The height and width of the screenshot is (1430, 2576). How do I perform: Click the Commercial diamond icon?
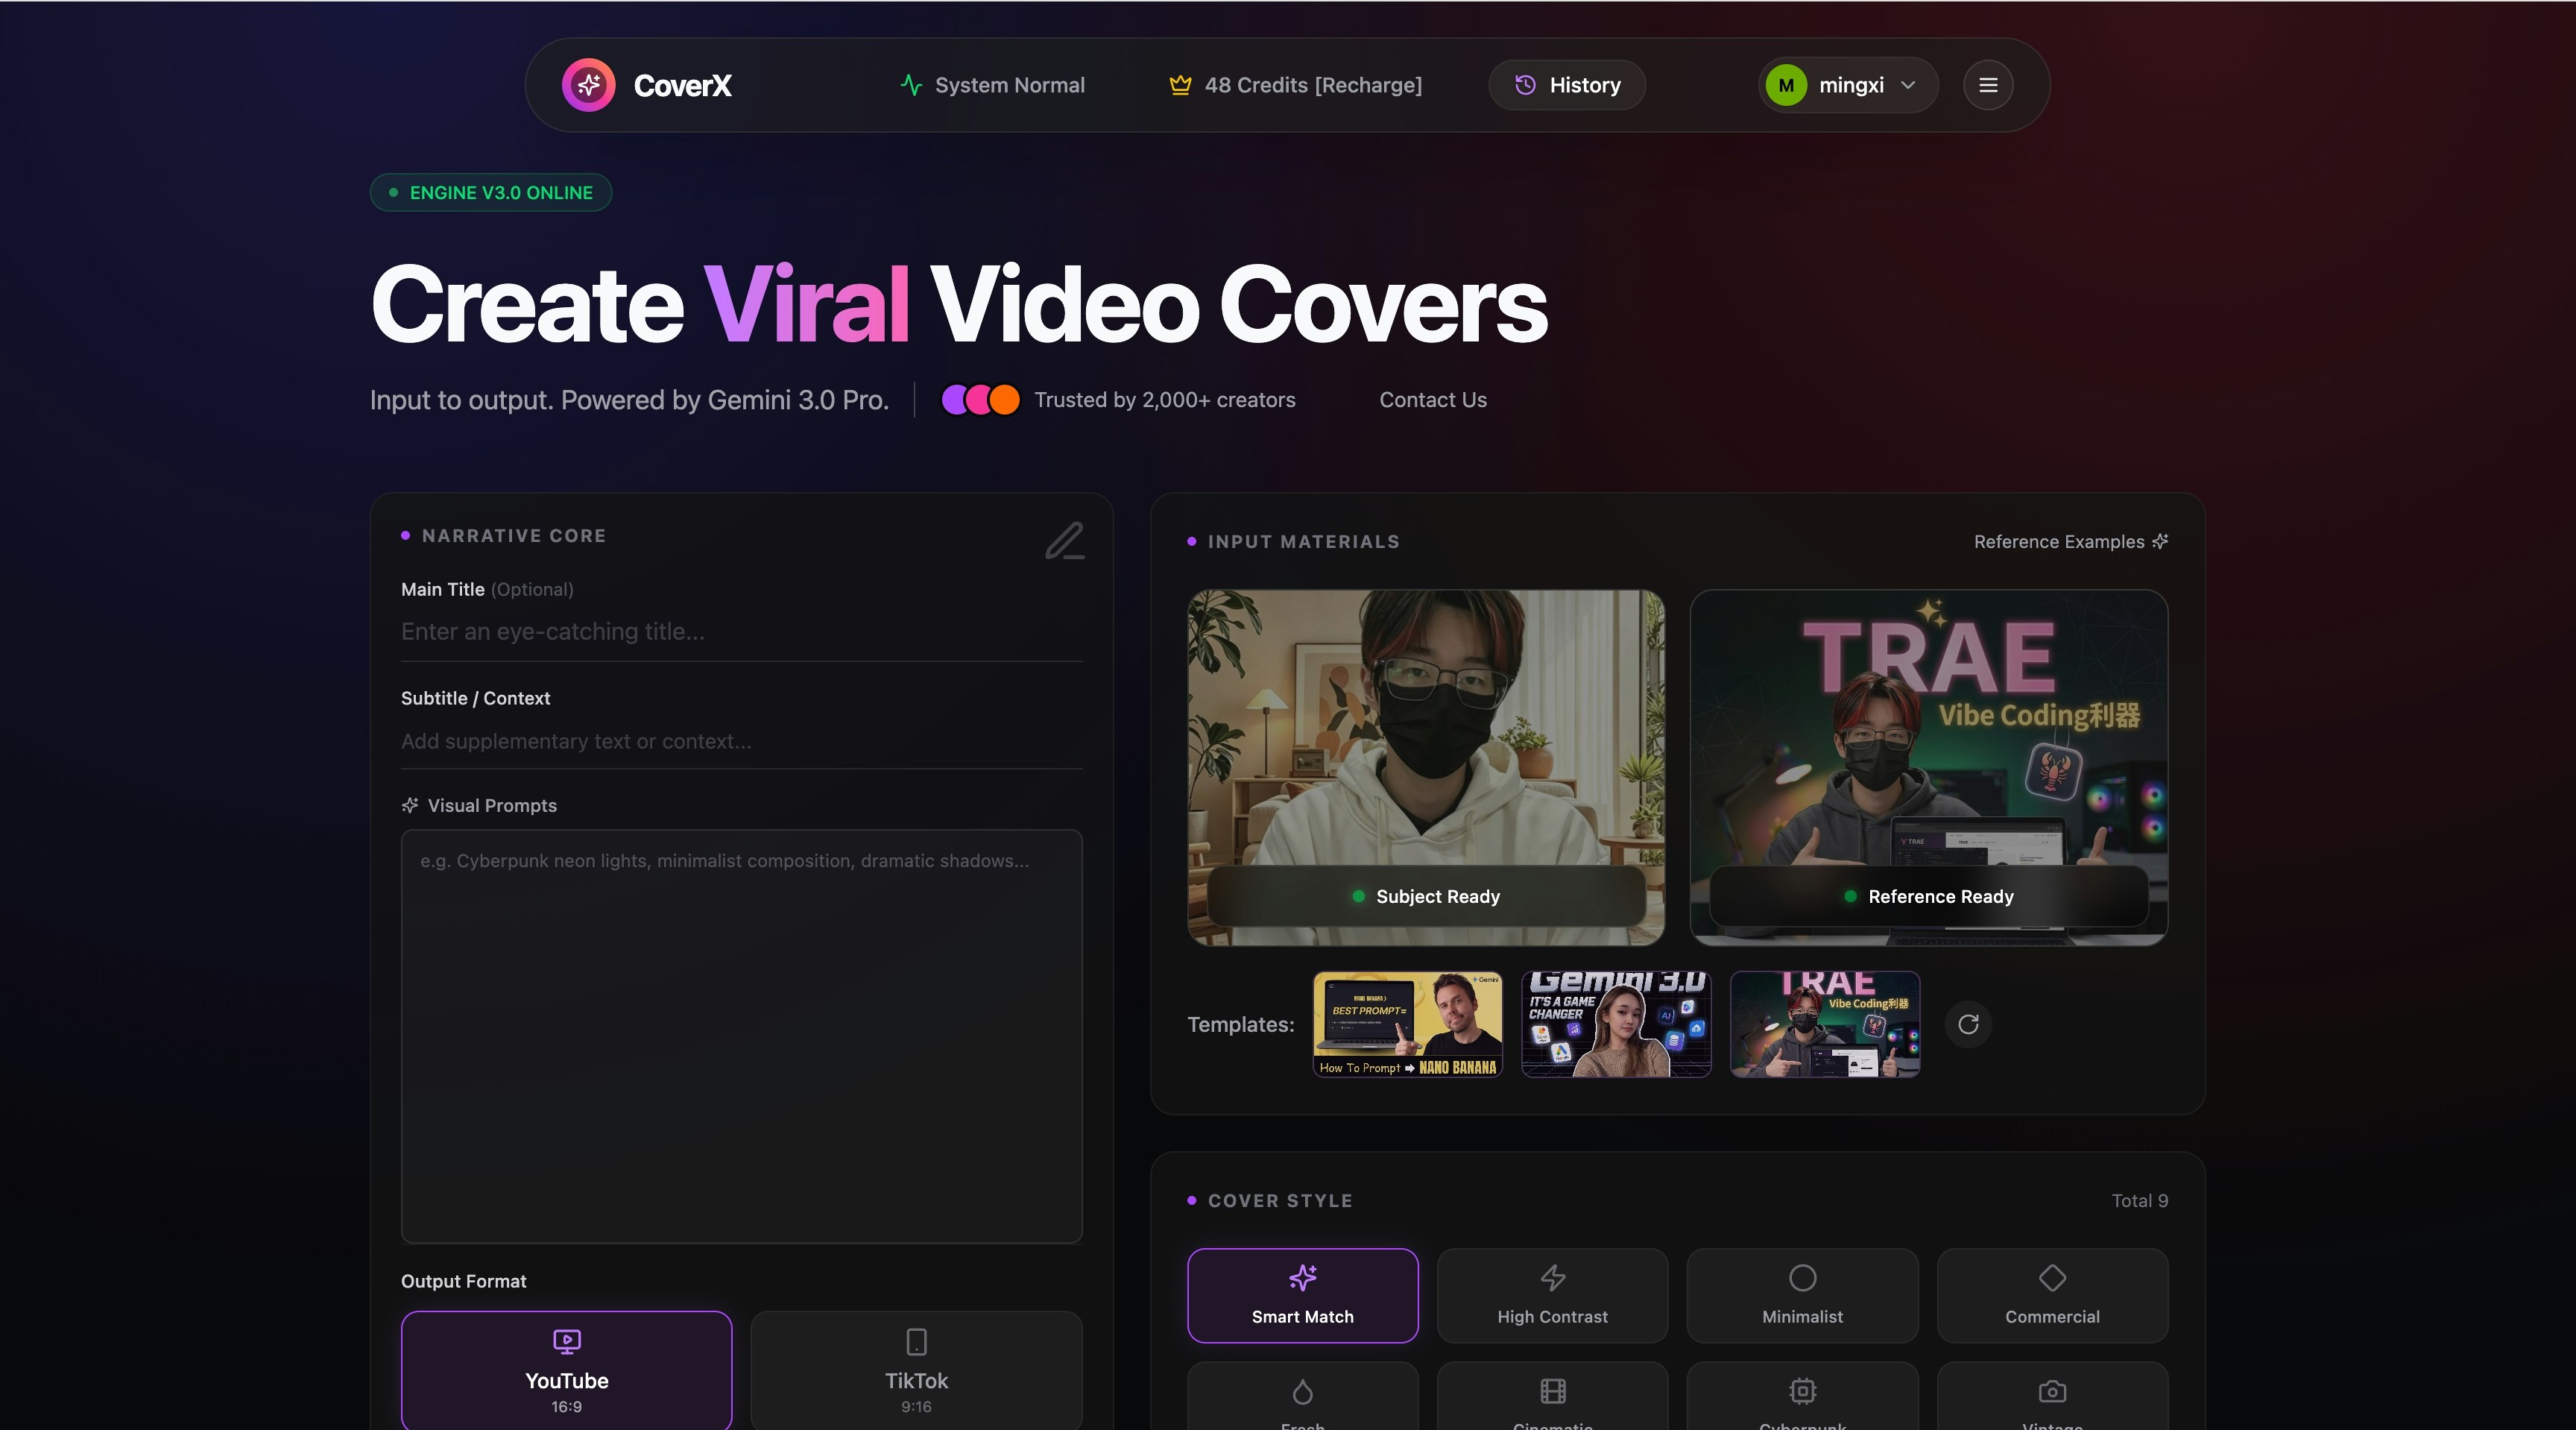click(x=2052, y=1277)
